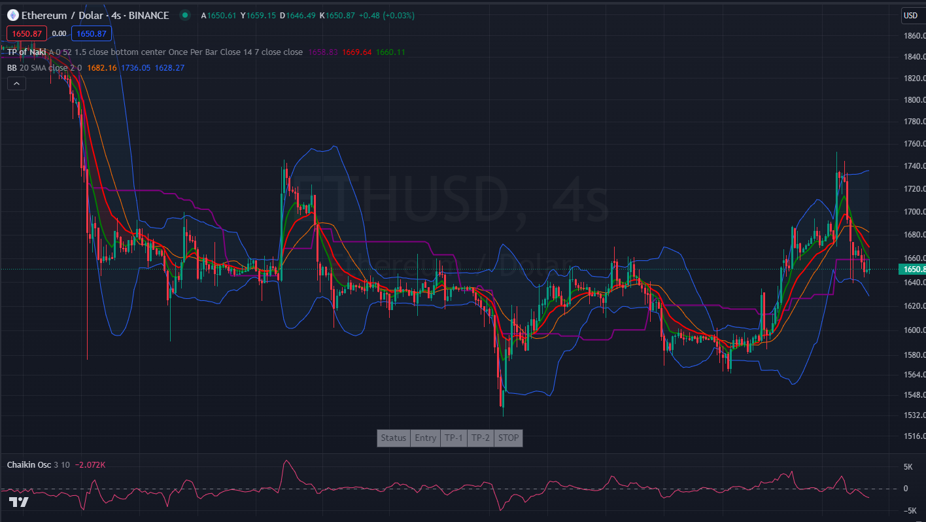
Task: Click the green TP of Naki value 1660.11
Action: tap(390, 52)
